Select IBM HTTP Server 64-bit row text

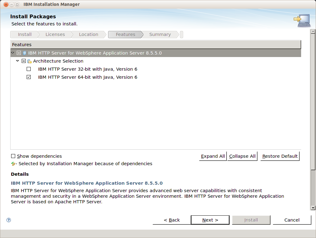87,77
